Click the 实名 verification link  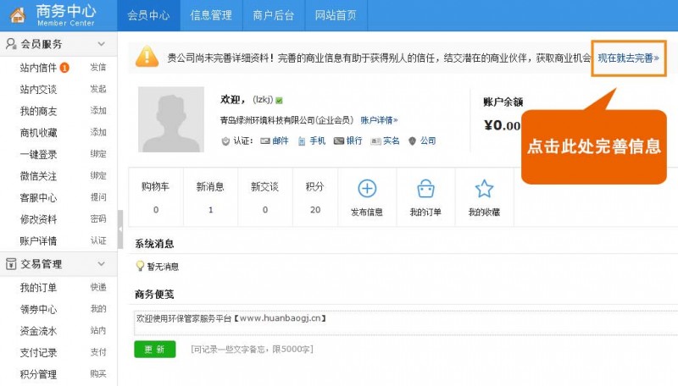(x=392, y=141)
